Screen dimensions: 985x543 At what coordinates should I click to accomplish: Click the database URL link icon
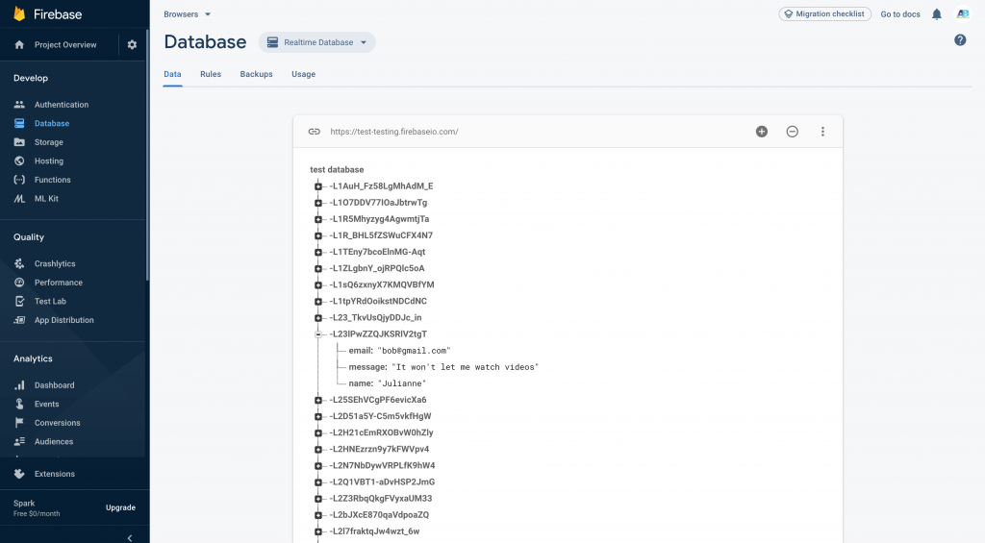point(315,132)
